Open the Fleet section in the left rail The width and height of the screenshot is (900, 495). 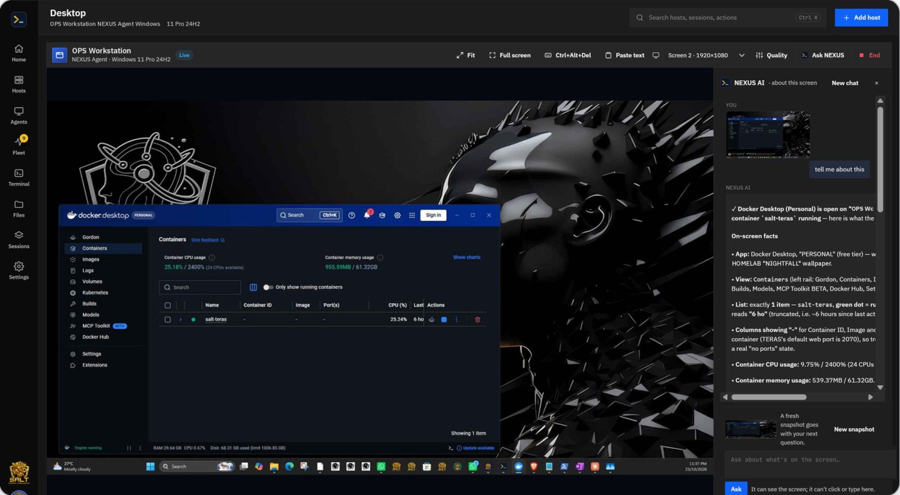[19, 145]
